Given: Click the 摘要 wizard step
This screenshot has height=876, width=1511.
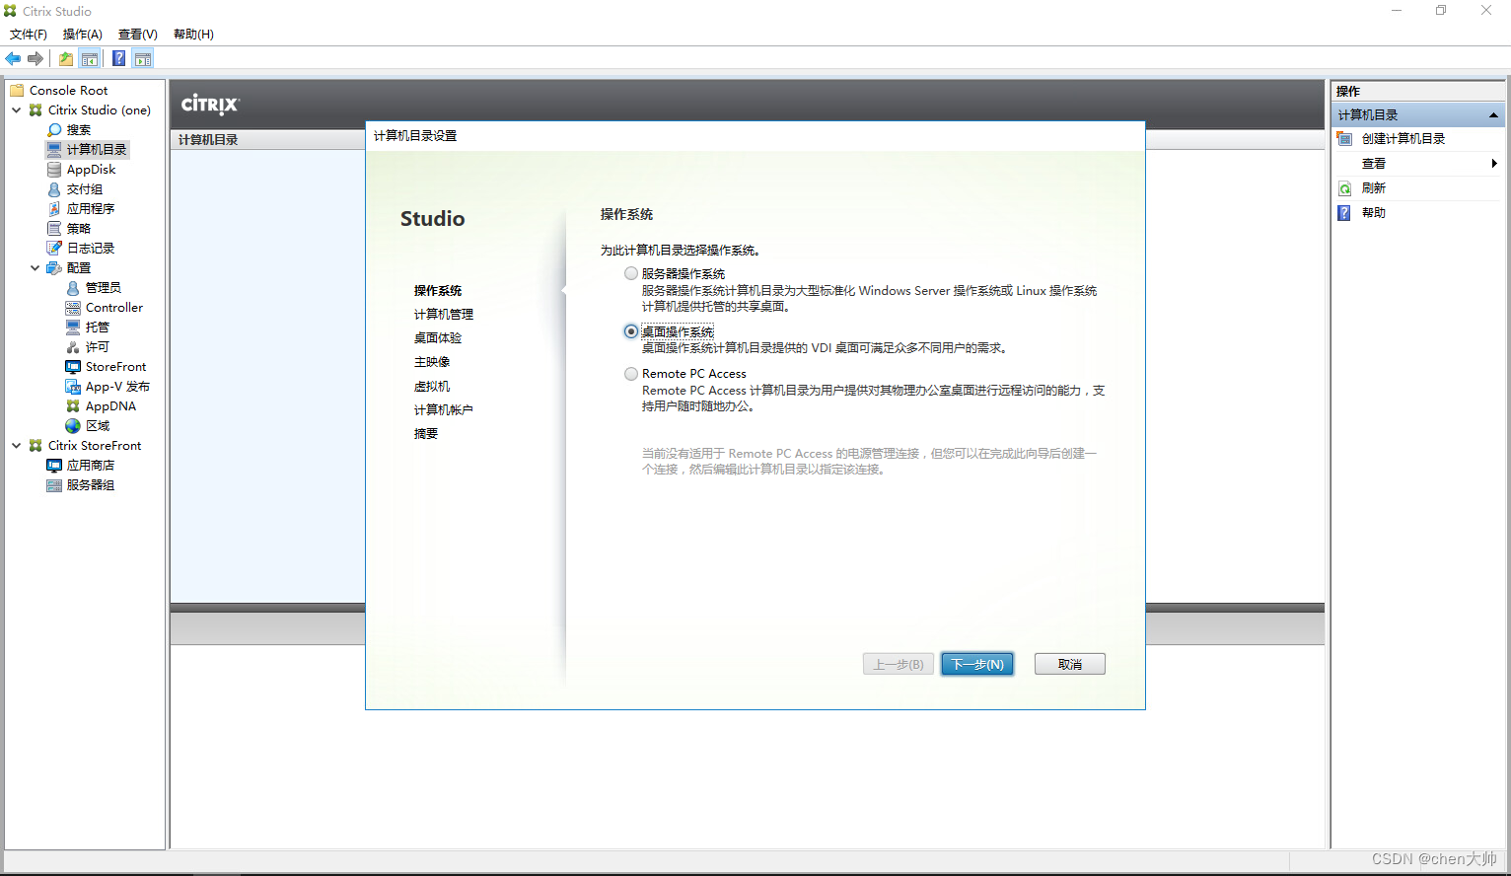Looking at the screenshot, I should [x=426, y=434].
